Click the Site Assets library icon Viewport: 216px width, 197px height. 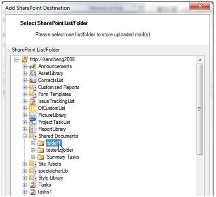coord(33,164)
